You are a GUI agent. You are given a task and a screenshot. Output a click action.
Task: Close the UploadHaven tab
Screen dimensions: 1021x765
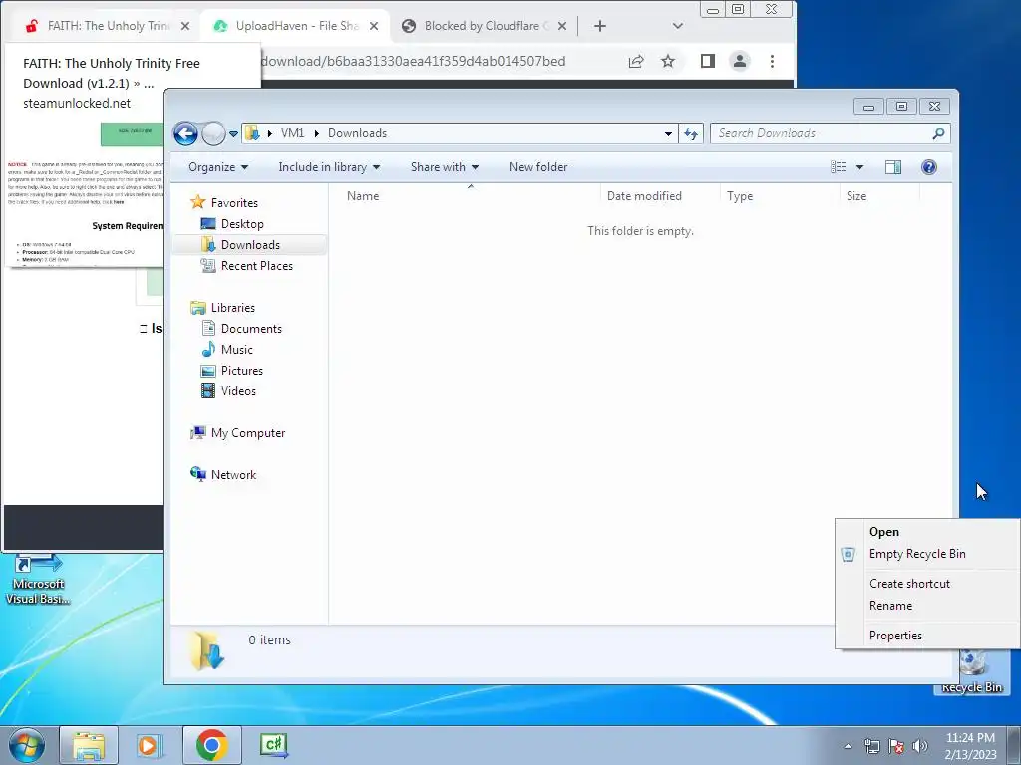coord(374,26)
